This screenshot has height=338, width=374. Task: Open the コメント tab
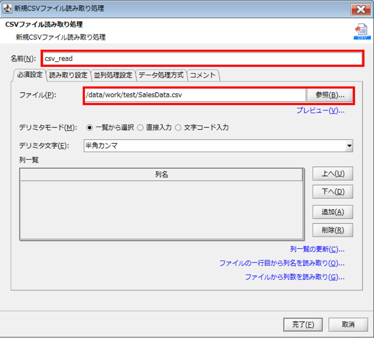[x=203, y=75]
